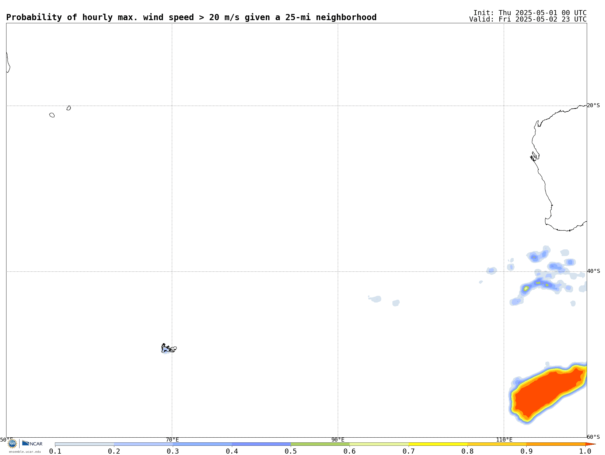
Task: Click the periwinkle 0.4–0.5 colorbar segment
Action: click(x=261, y=444)
